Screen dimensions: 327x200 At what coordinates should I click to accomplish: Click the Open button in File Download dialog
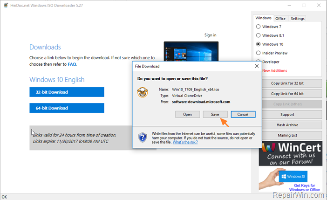click(x=187, y=114)
